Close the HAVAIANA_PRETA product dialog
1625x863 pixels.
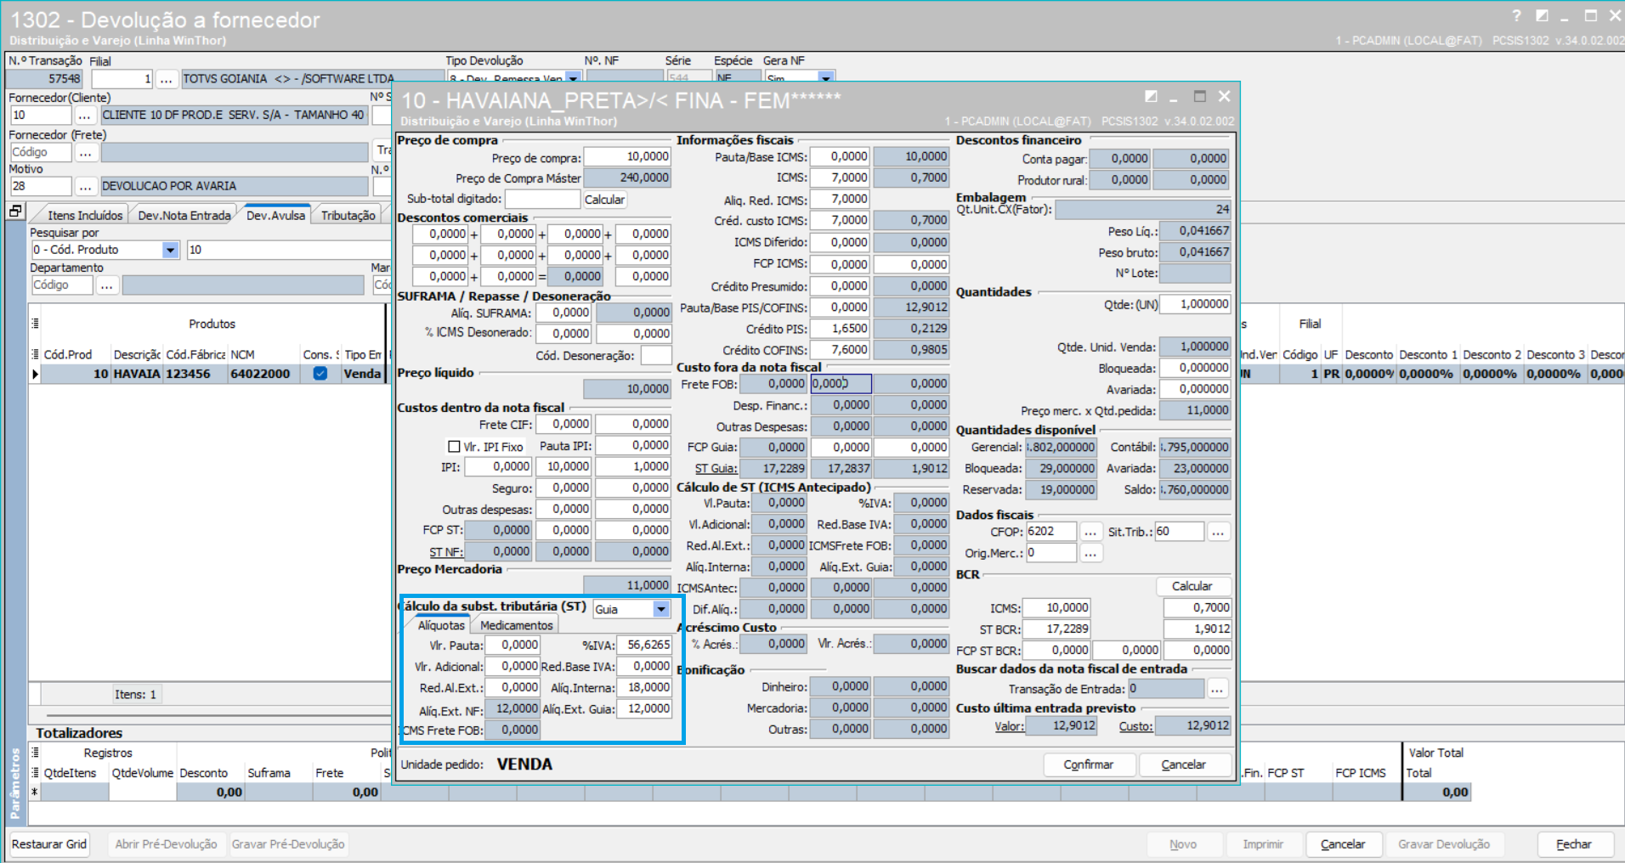pyautogui.click(x=1225, y=97)
